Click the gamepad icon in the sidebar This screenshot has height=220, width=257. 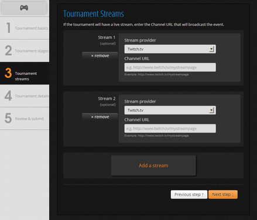coord(24,8)
